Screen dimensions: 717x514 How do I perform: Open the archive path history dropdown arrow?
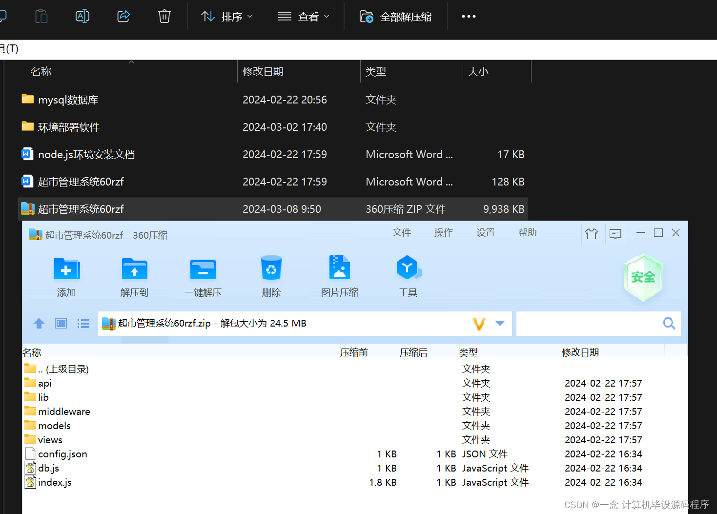(x=499, y=323)
